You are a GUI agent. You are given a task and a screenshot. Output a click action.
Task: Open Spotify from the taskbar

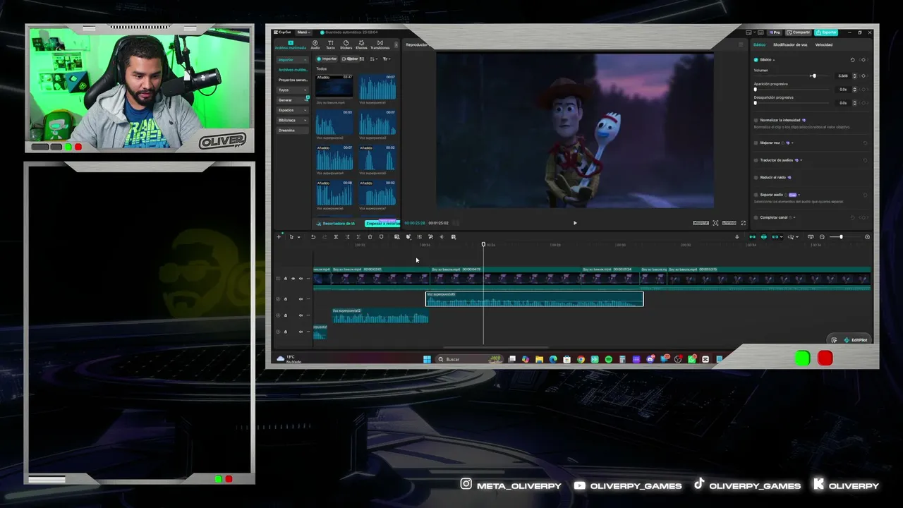click(608, 359)
